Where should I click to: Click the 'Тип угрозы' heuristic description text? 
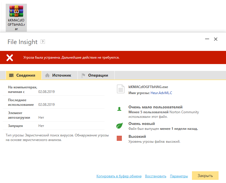pyautogui.click(x=57, y=138)
